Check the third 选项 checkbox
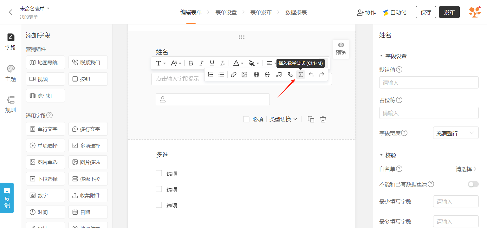The image size is (487, 228). coord(159,205)
